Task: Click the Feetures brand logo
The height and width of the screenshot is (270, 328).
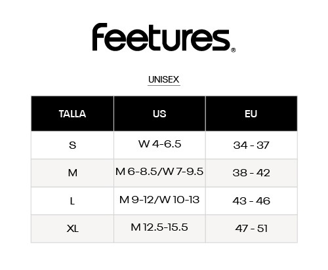Action: [x=163, y=37]
